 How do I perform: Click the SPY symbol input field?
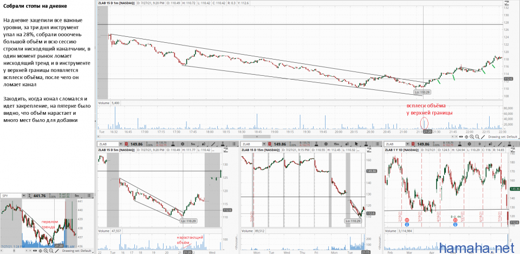[x=11, y=196]
